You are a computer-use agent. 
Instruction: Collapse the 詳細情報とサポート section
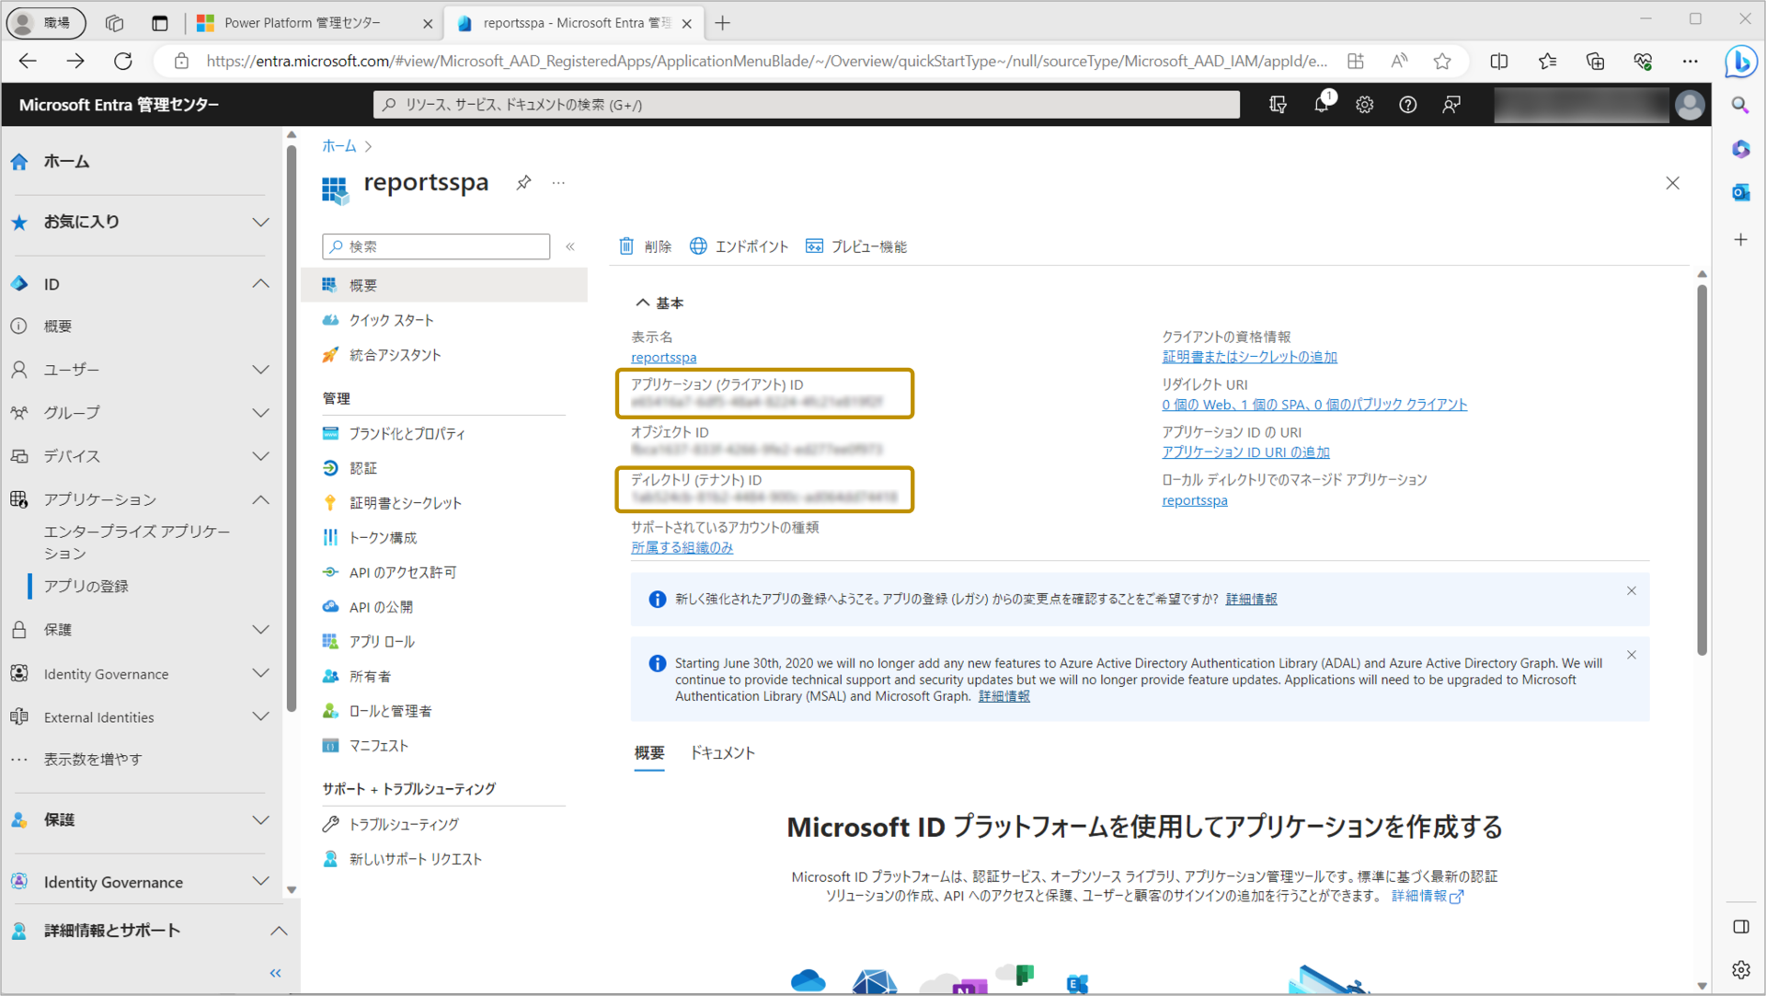[279, 931]
